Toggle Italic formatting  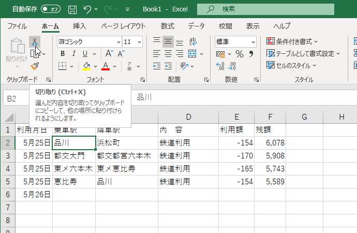pyautogui.click(x=74, y=54)
